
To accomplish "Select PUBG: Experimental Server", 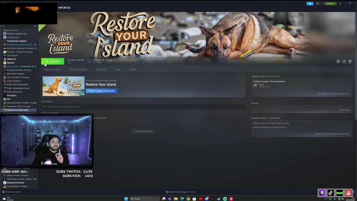I will click(18, 88).
